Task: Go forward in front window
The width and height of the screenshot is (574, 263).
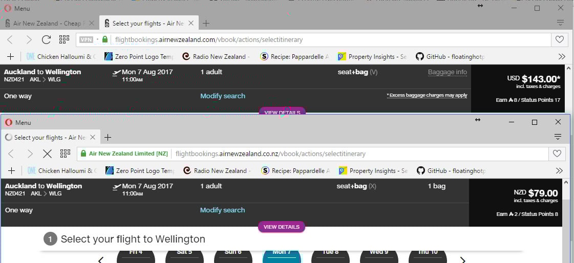Action: click(30, 154)
